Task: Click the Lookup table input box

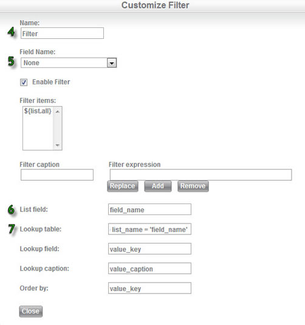Action: point(149,229)
